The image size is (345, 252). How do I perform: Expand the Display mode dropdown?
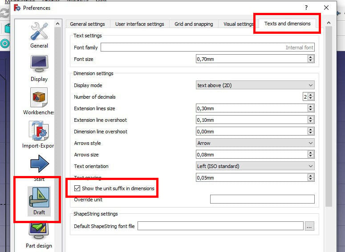255,85
